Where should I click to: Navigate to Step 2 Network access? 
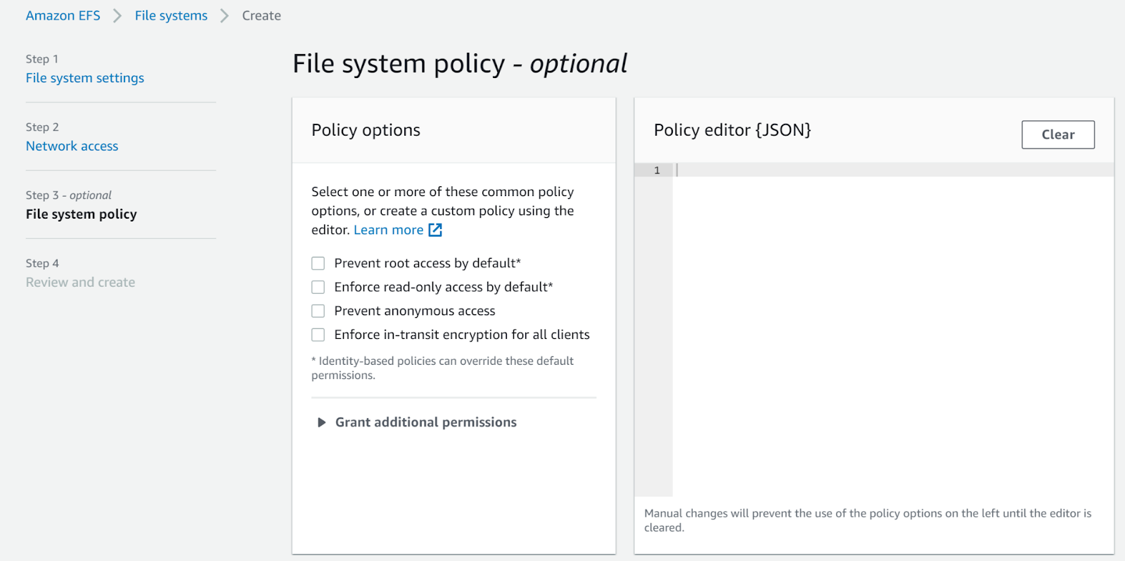click(x=72, y=146)
